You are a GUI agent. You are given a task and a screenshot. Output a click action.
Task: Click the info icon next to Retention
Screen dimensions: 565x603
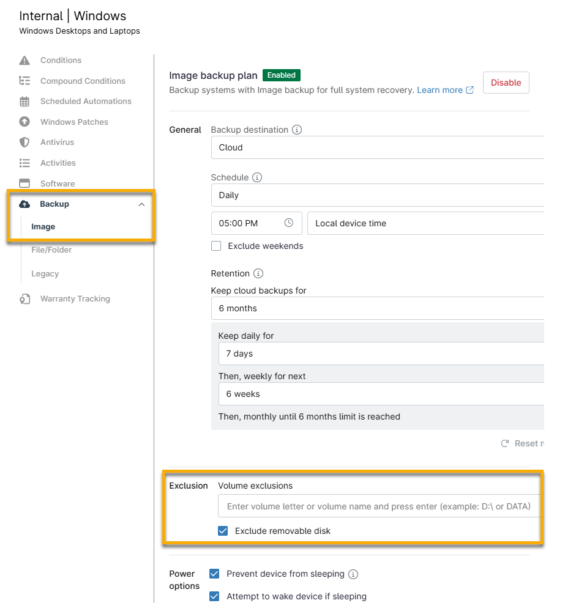(258, 273)
